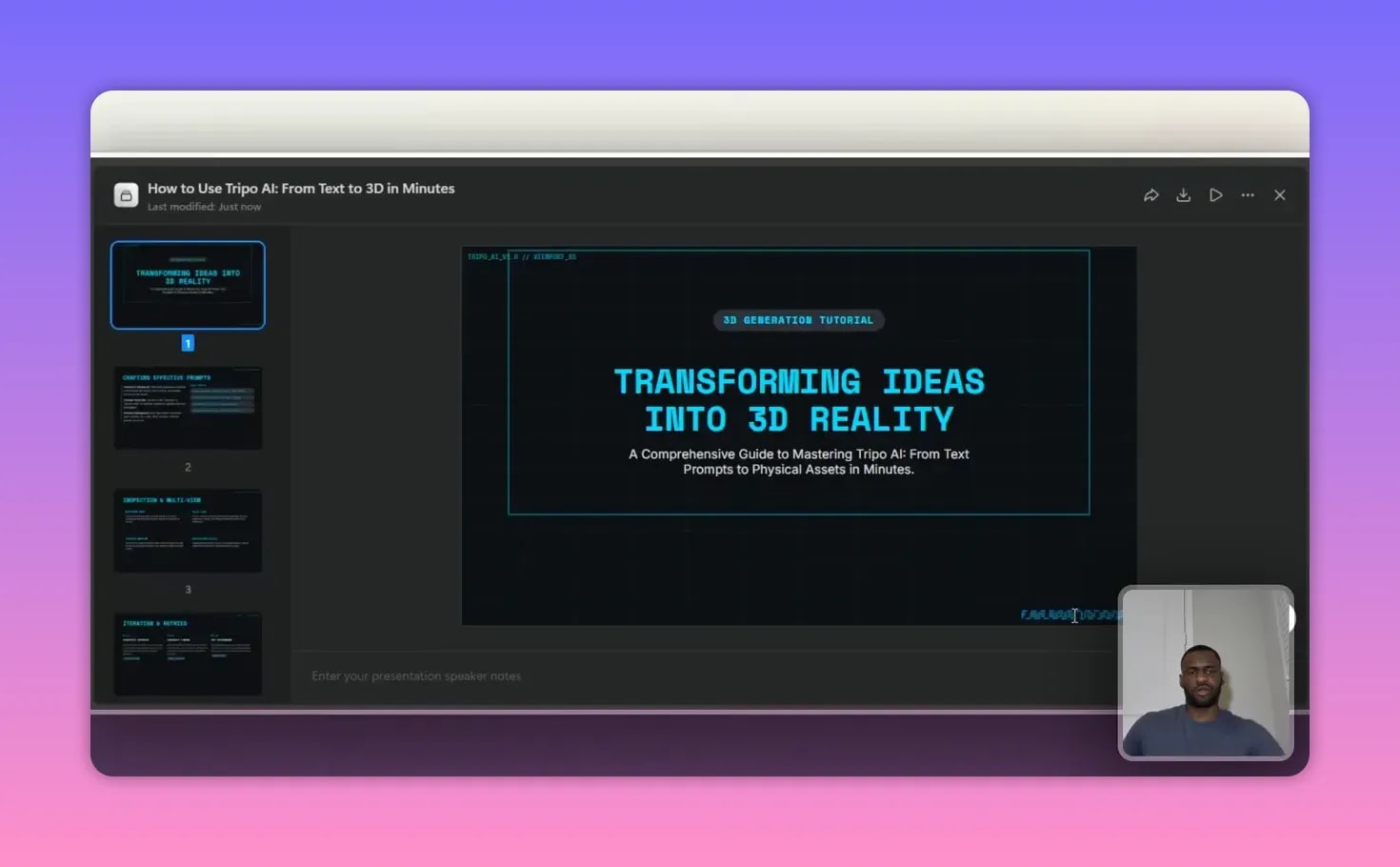
Task: Click the Transforming Ideas Into 3D Reality heading
Action: [x=798, y=400]
